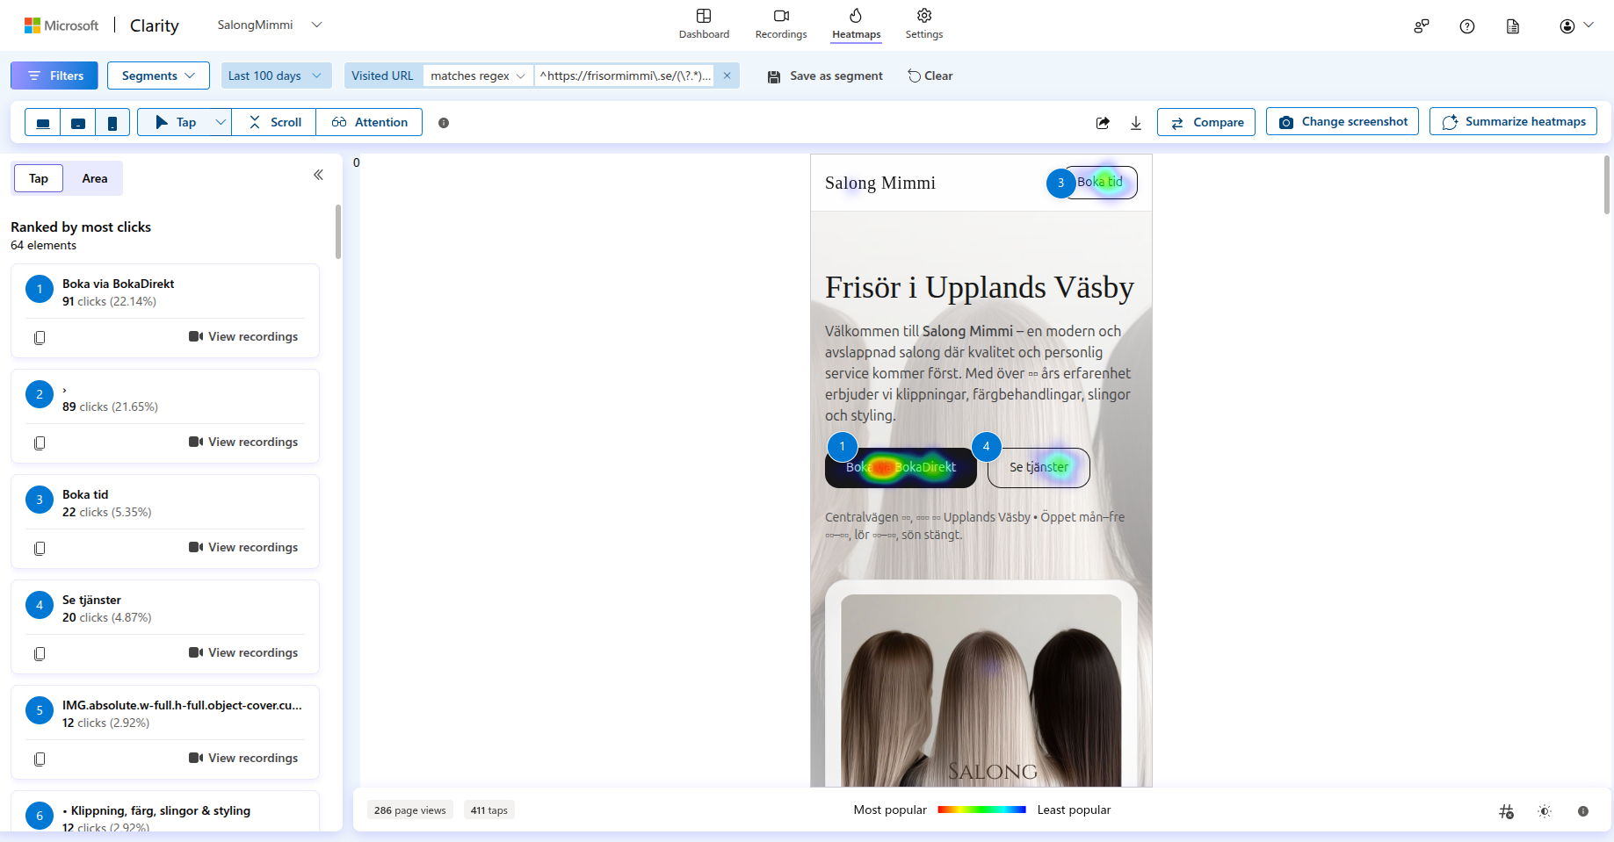The width and height of the screenshot is (1614, 842).
Task: Change the Last 100 days range
Action: [276, 76]
